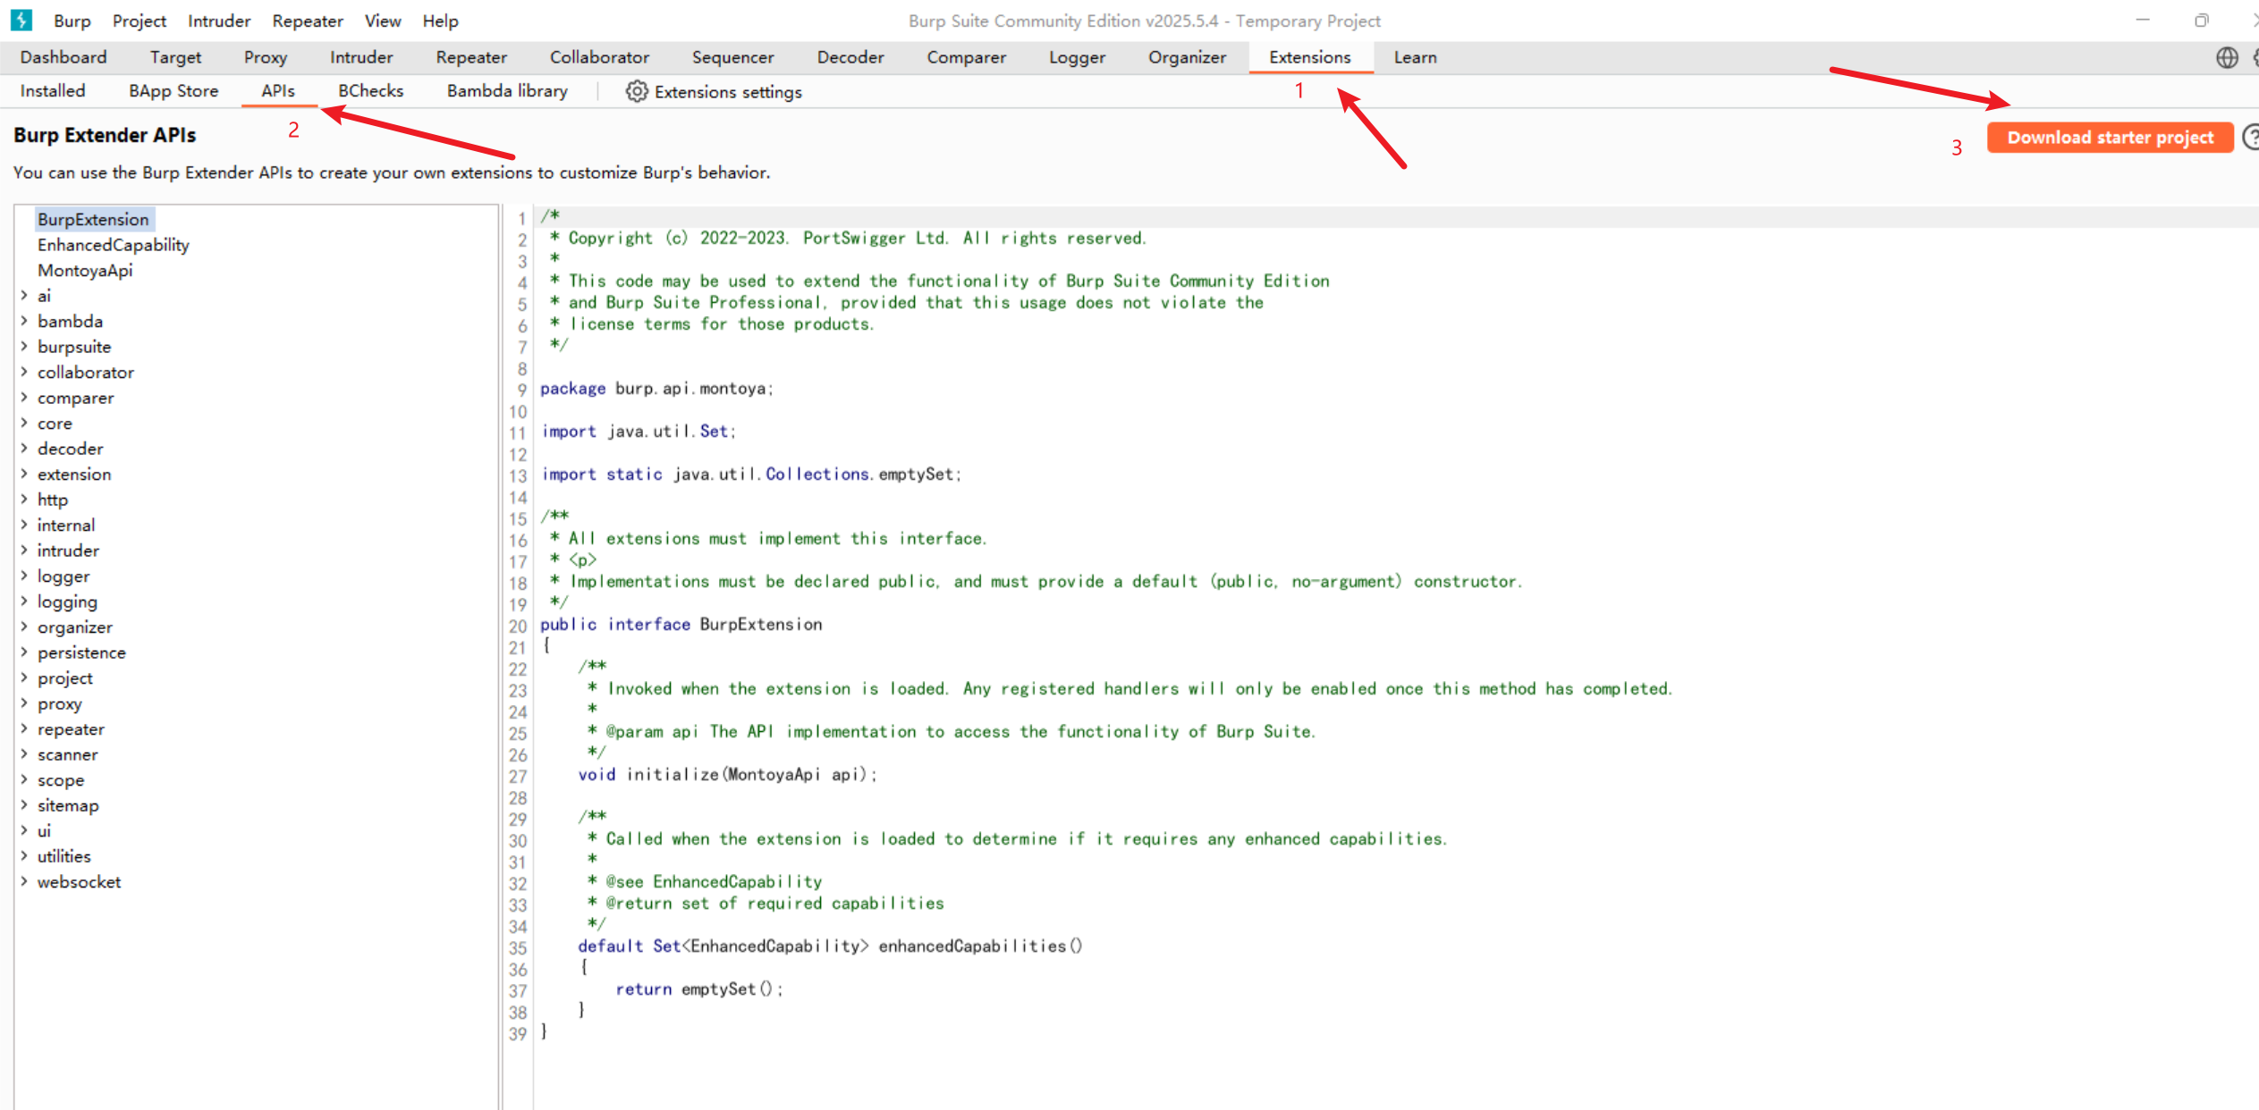This screenshot has width=2259, height=1110.
Task: Expand the websocket package node
Action: (24, 881)
